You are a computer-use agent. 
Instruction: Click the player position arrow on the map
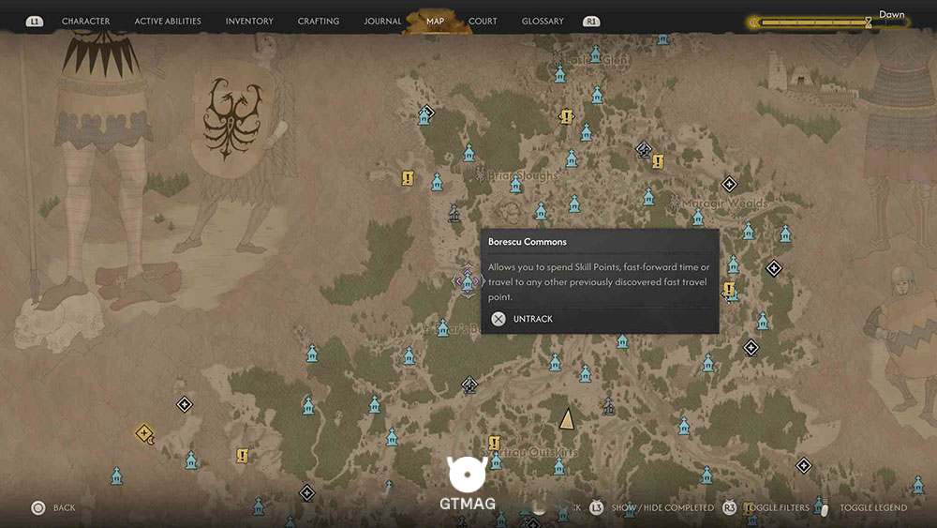(567, 418)
